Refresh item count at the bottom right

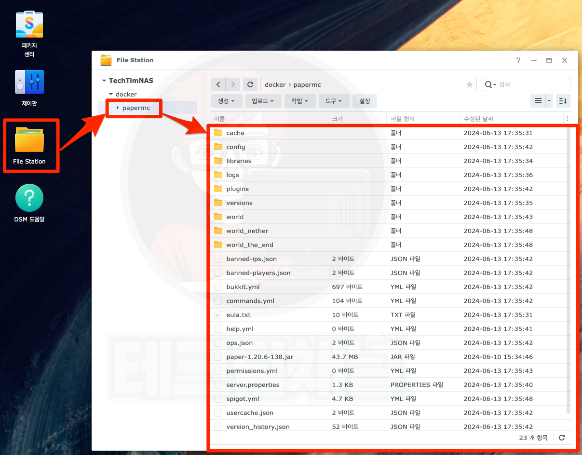562,438
